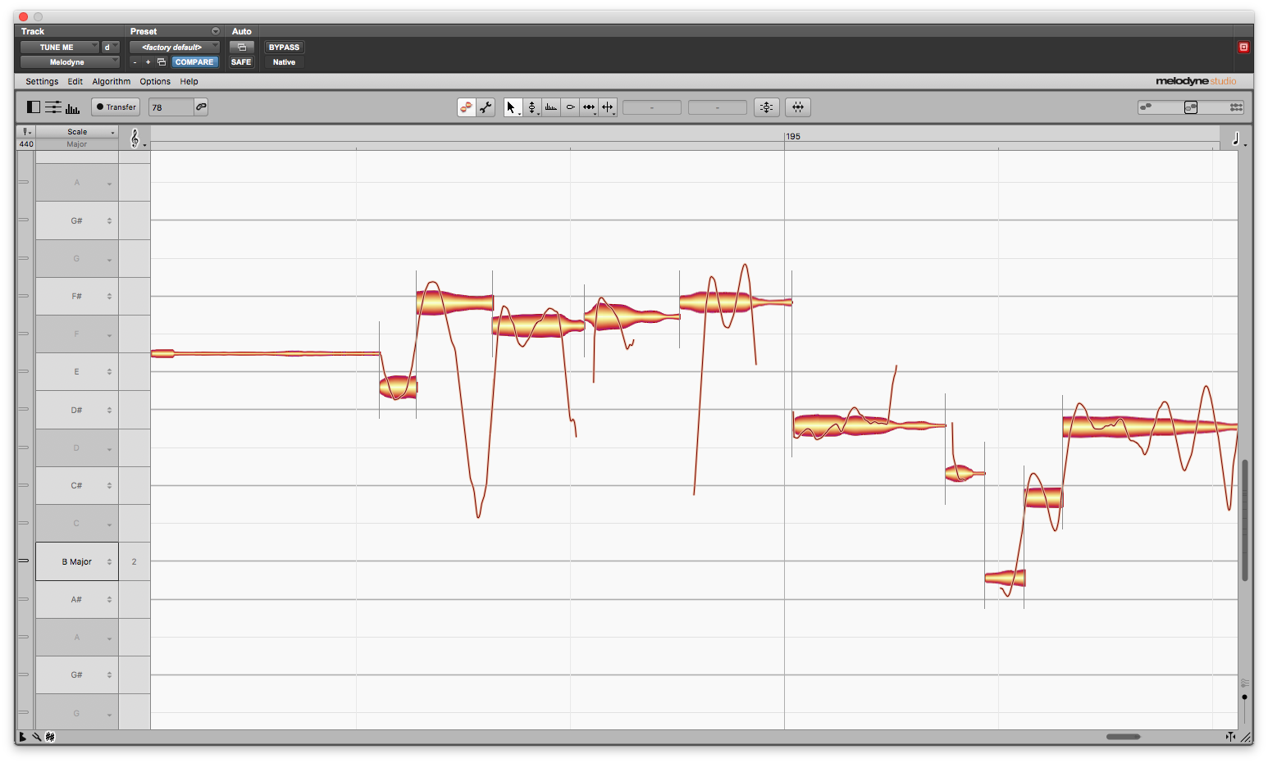Select the pitch tool
1268x763 pixels.
click(532, 107)
